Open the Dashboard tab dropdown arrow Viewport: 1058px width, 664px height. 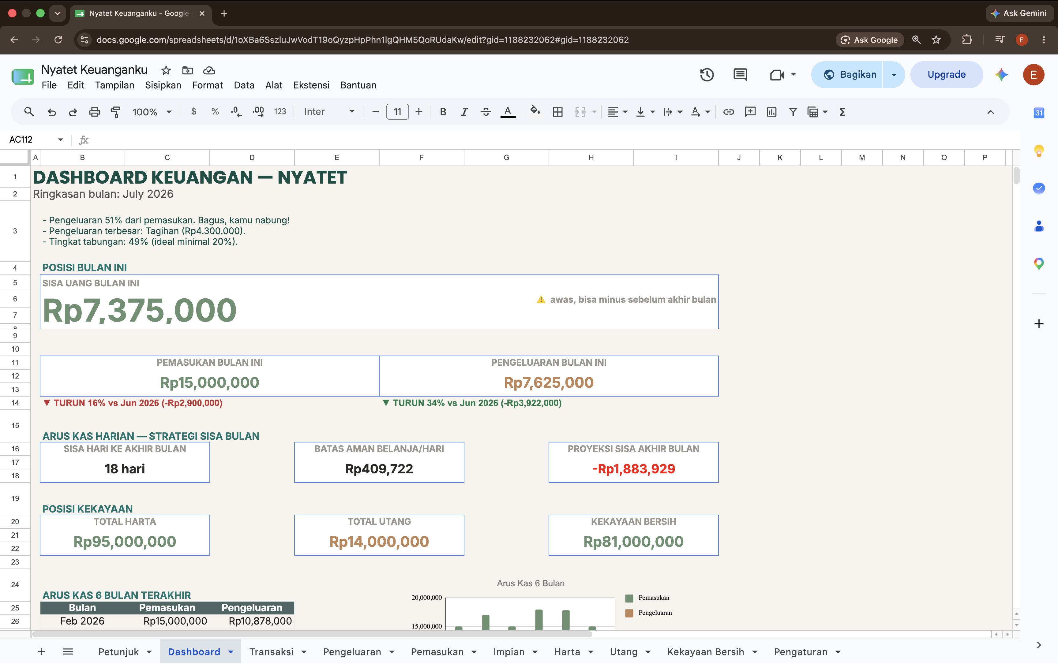231,652
